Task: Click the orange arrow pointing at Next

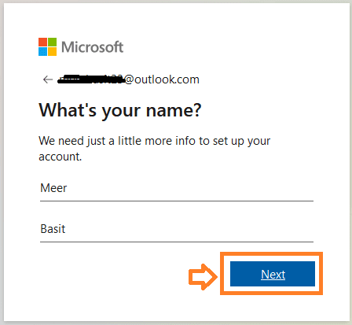Action: coord(203,277)
